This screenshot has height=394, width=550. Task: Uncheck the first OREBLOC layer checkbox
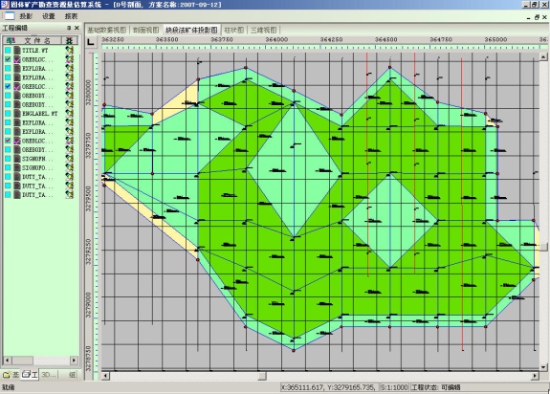click(x=8, y=59)
